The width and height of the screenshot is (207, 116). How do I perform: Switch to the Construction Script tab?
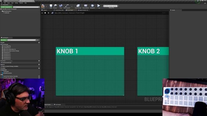(x=59, y=10)
